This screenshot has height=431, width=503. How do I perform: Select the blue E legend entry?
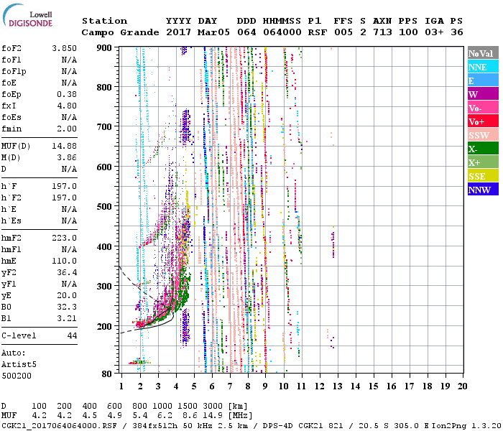[483, 80]
